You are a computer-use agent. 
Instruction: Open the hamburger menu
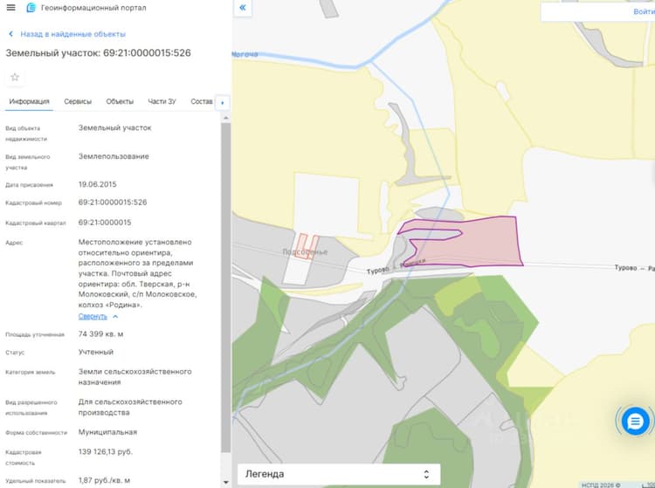tap(10, 8)
